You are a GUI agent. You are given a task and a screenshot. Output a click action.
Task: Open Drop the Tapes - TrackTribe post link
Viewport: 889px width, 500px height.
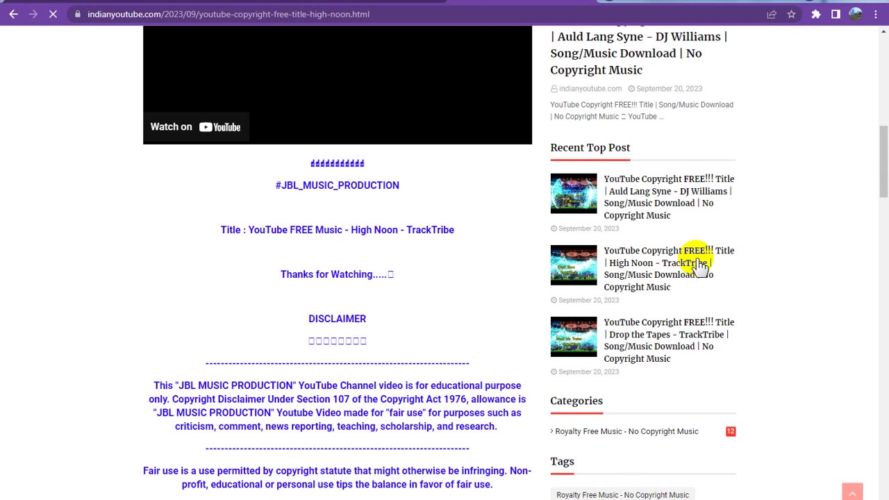pos(669,340)
